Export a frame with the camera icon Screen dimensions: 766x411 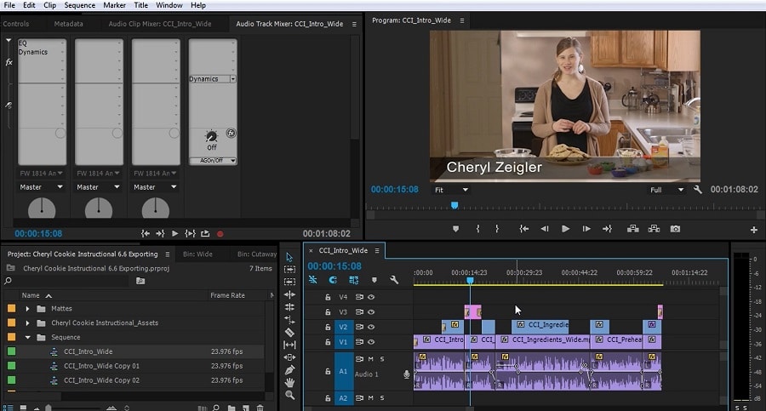click(x=675, y=229)
